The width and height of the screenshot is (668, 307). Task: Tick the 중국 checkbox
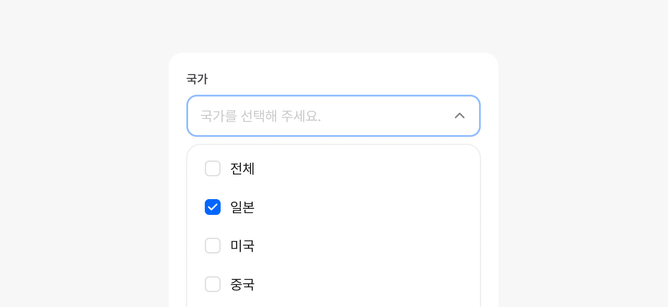pyautogui.click(x=213, y=284)
